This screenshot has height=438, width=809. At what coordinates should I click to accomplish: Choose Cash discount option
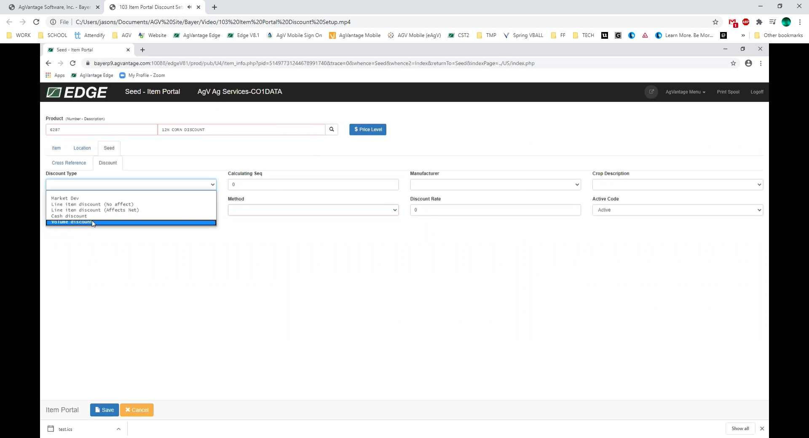click(x=131, y=216)
